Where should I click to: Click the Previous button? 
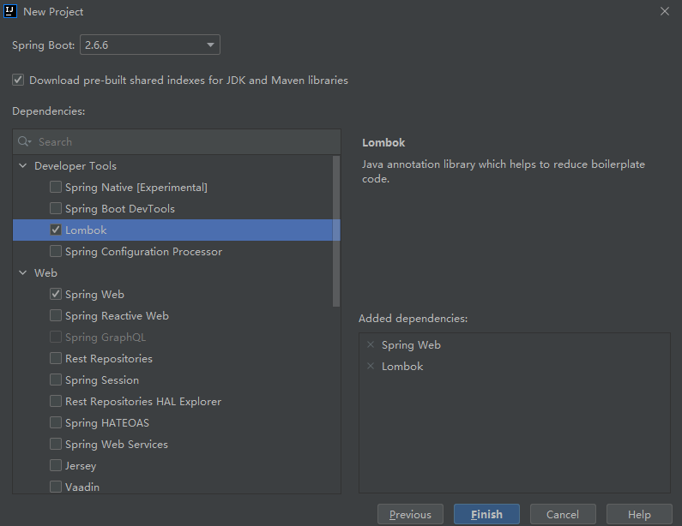410,514
